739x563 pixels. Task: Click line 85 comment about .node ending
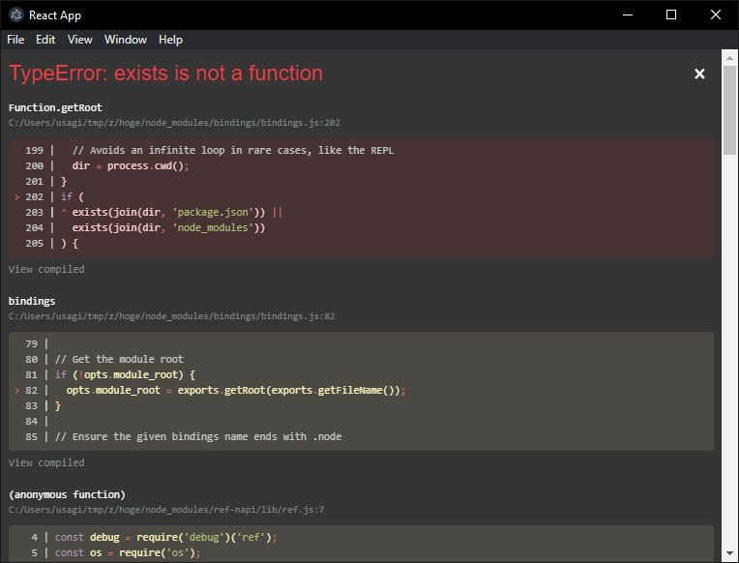click(x=198, y=436)
